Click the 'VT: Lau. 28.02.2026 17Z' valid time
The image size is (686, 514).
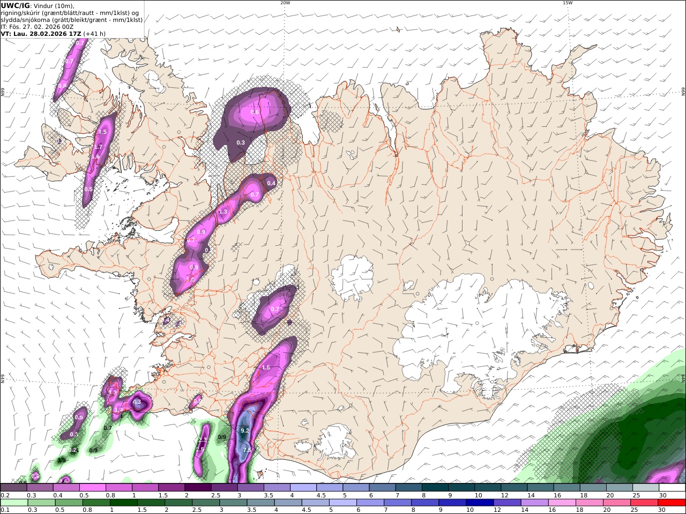pyautogui.click(x=41, y=33)
